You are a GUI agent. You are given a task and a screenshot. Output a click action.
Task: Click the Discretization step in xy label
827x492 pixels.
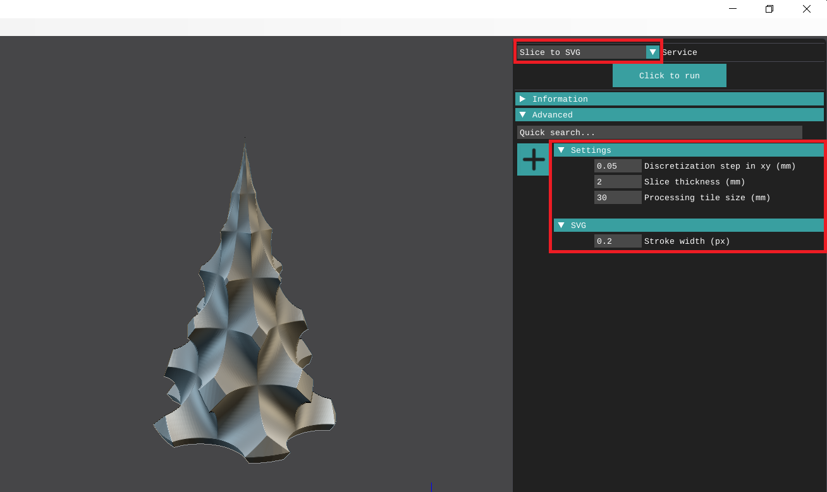point(720,166)
